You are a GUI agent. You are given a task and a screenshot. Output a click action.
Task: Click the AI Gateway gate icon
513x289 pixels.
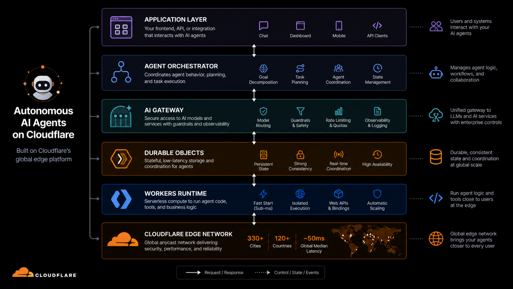point(121,116)
